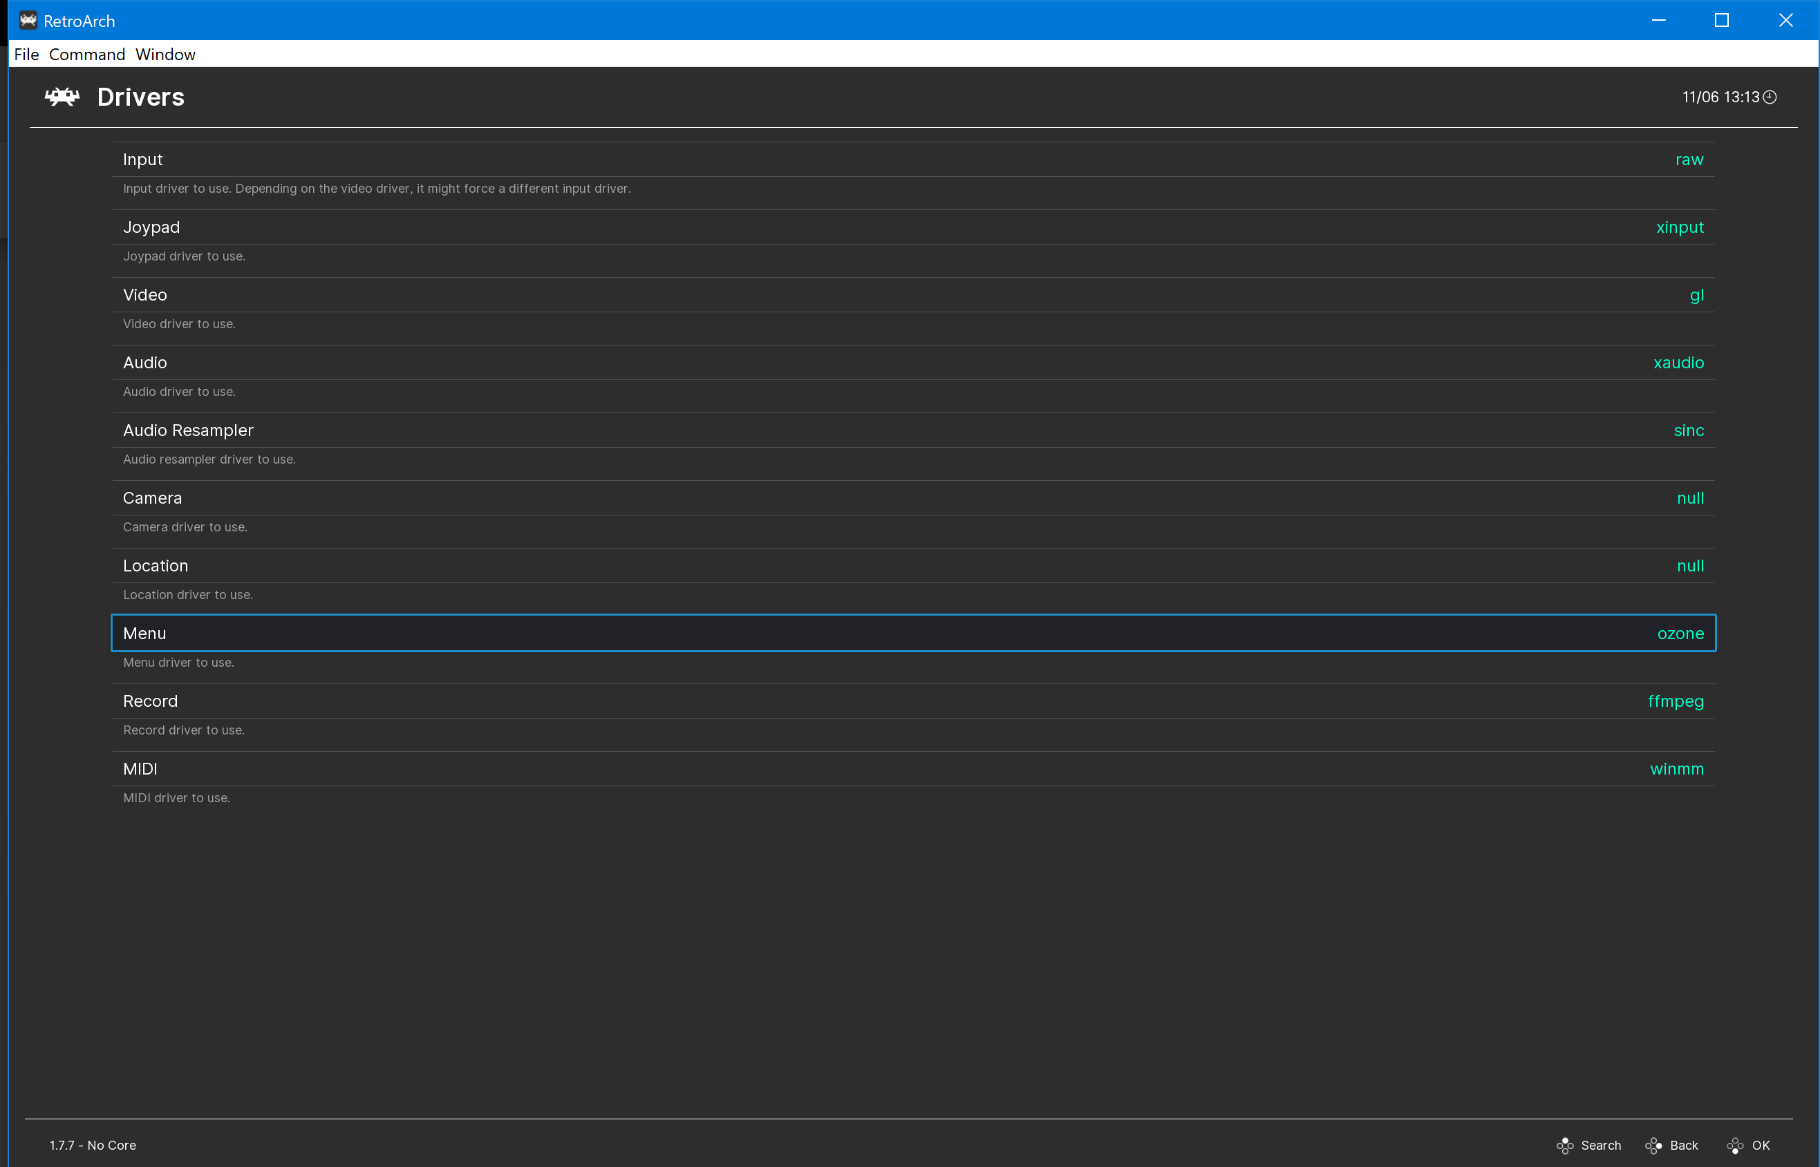Screen dimensions: 1820x1167
Task: Click the Search gamepad button icon
Action: click(x=1564, y=1146)
